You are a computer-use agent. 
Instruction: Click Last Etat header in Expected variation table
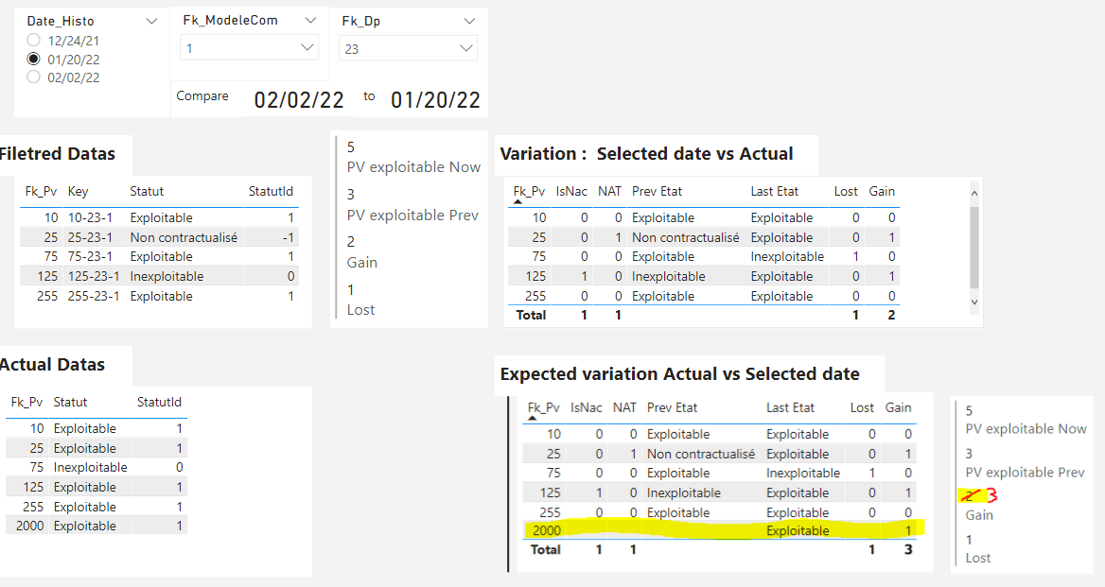click(x=790, y=407)
